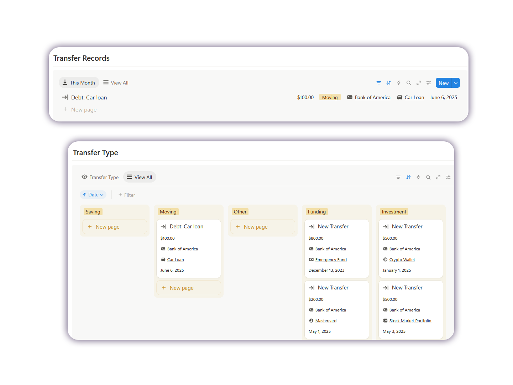Click search icon in Transfer Records toolbar

[409, 83]
